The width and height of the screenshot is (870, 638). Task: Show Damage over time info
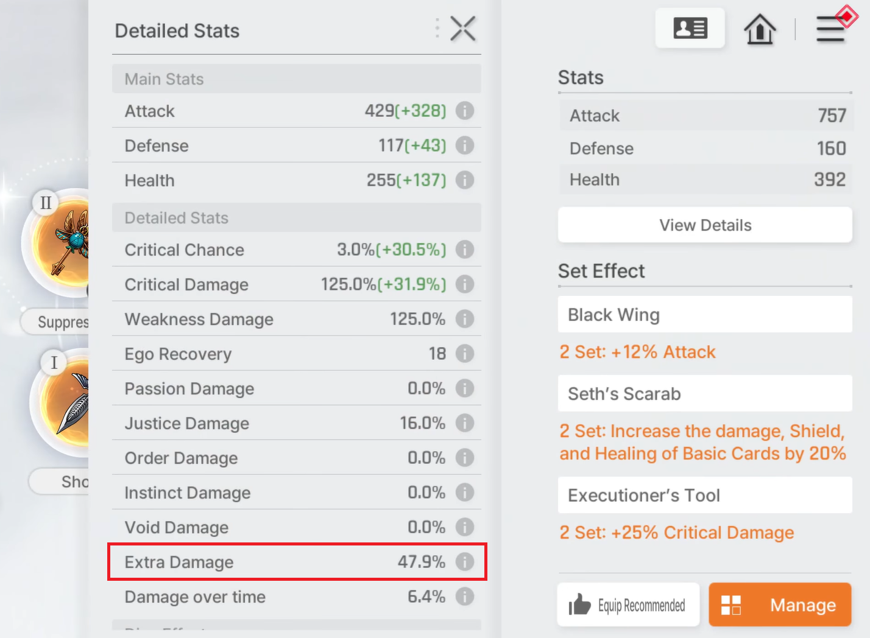465,597
